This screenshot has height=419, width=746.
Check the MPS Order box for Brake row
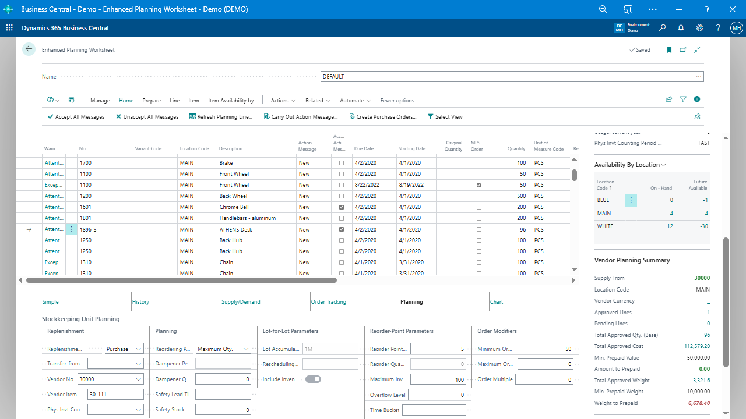[x=478, y=162]
